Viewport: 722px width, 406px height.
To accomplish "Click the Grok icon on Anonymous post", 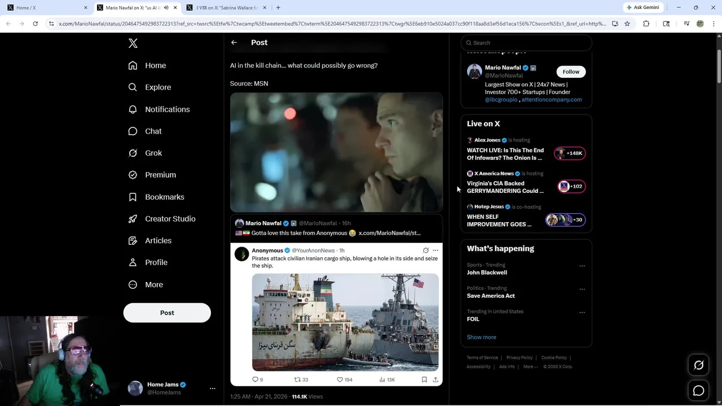I will point(426,250).
